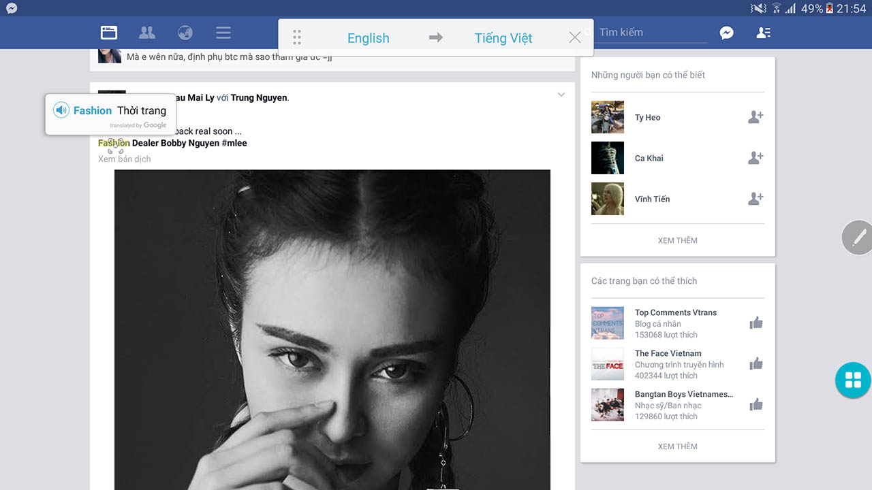Image resolution: width=872 pixels, height=490 pixels.
Task: Like The Face Vietnam page
Action: click(756, 364)
